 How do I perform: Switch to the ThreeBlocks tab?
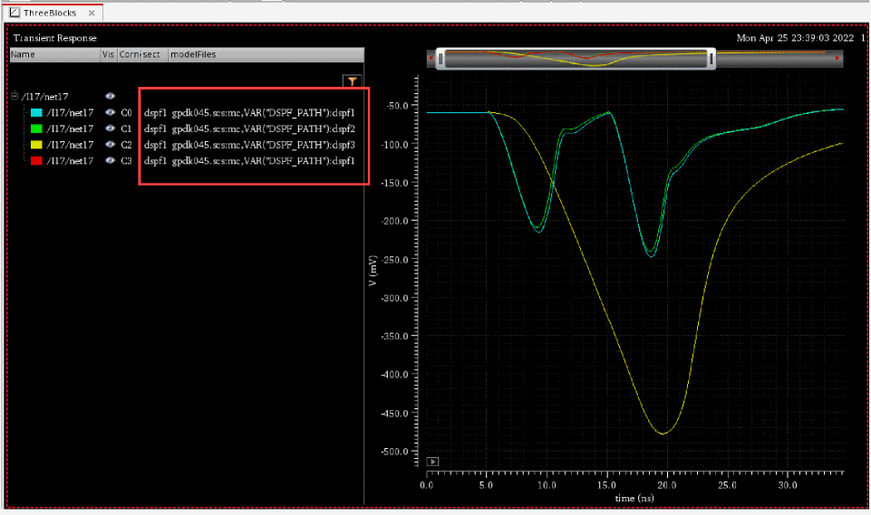(x=50, y=13)
